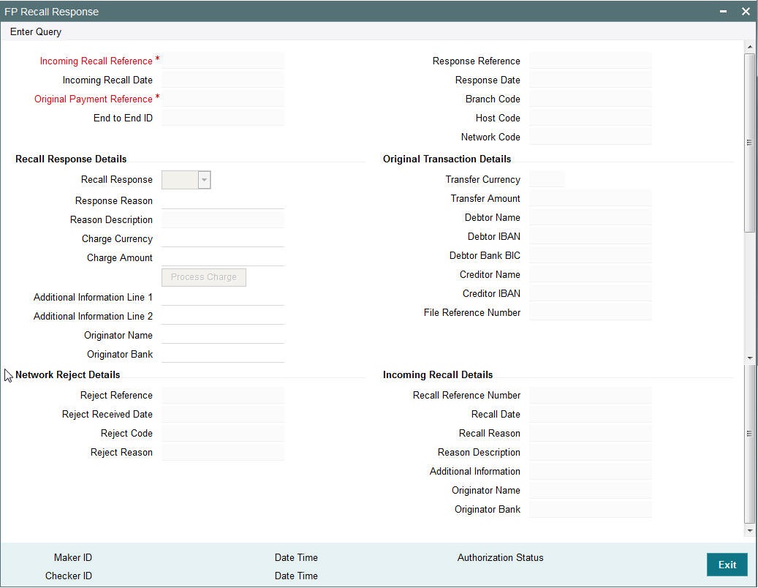
Task: Click the Exit button
Action: coord(727,565)
